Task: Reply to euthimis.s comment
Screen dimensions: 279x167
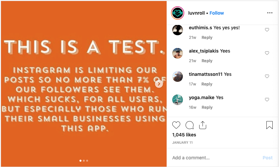Action: (x=207, y=38)
